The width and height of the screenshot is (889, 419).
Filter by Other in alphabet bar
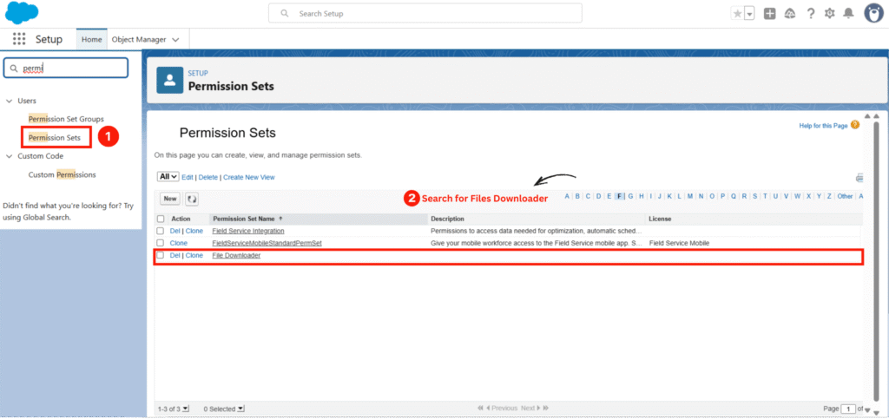pos(845,196)
